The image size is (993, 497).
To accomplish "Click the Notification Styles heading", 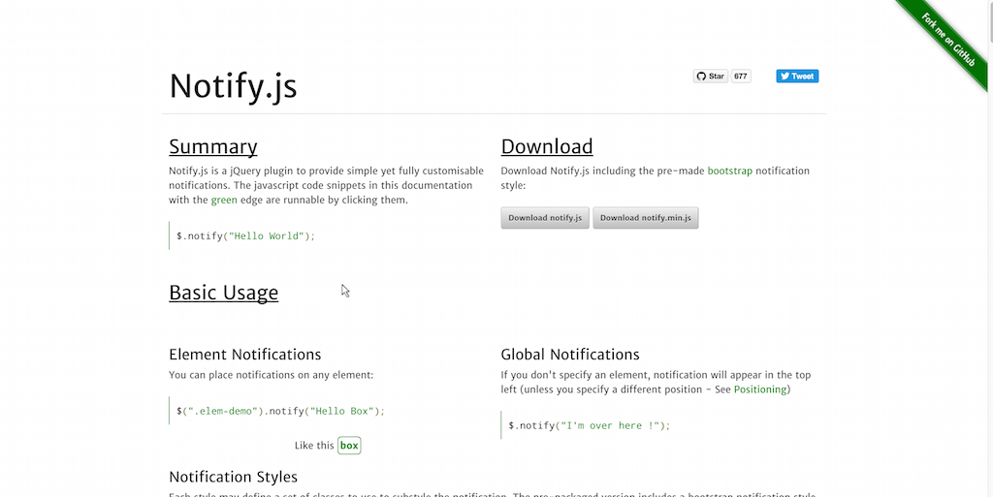I will pos(233,476).
